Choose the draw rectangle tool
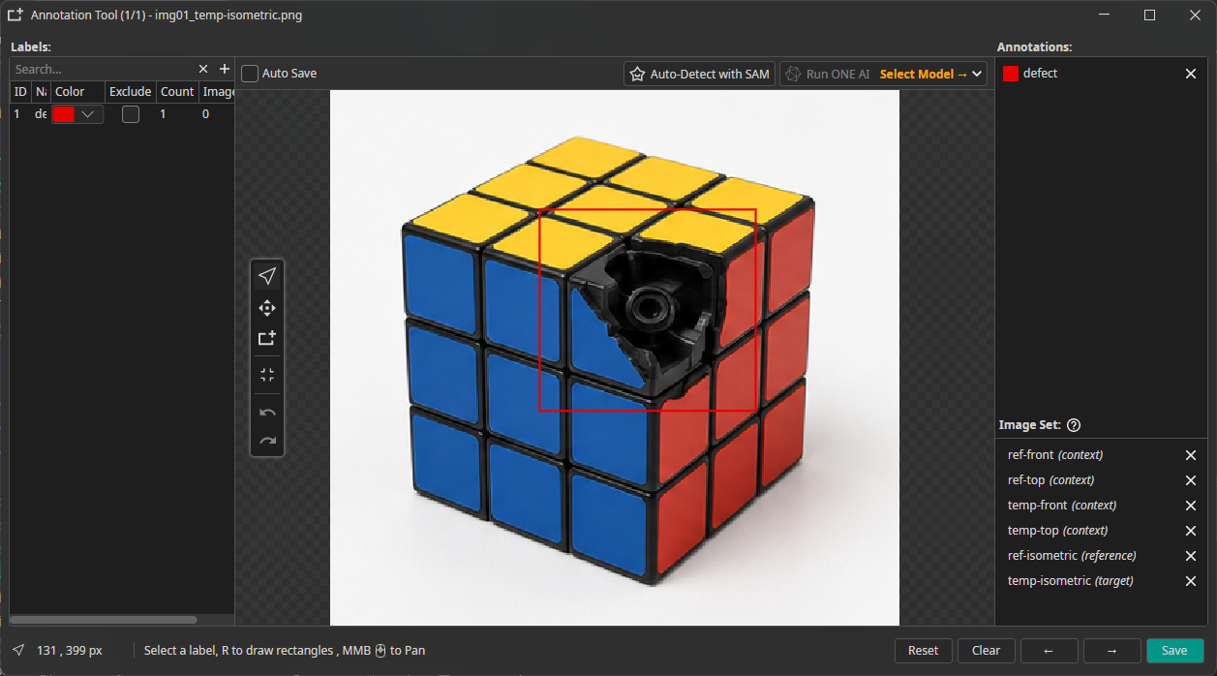The height and width of the screenshot is (676, 1217). point(267,338)
